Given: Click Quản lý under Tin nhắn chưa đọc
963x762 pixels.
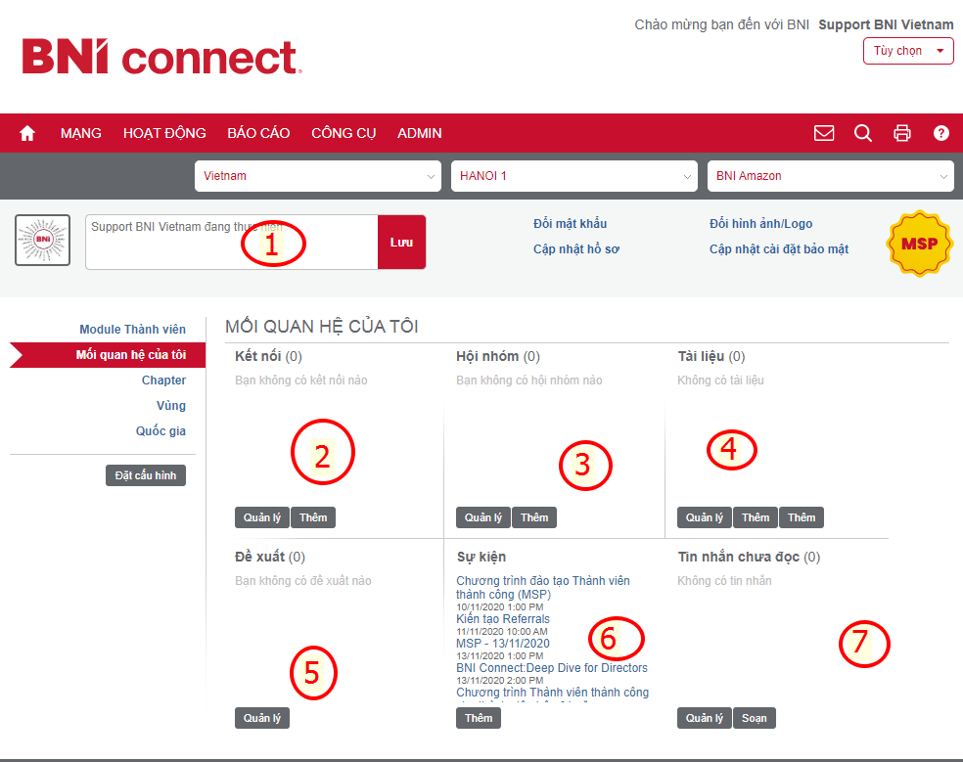Looking at the screenshot, I should coord(705,718).
